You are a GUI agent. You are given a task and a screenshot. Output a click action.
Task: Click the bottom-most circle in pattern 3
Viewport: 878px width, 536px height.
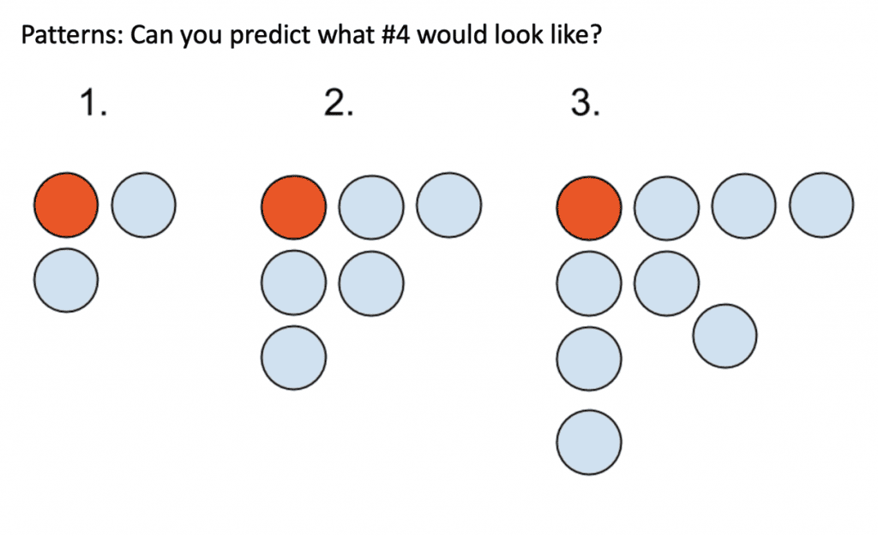pos(589,443)
